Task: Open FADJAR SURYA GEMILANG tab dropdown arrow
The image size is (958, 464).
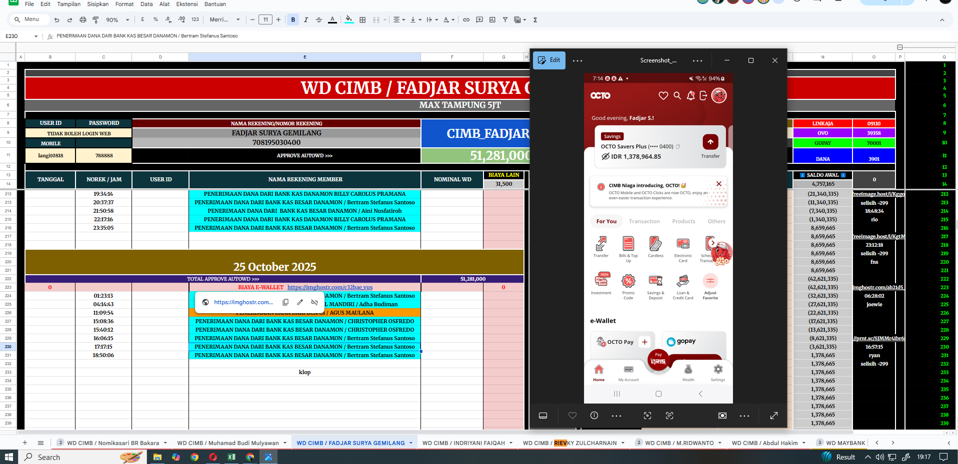Action: click(x=411, y=443)
